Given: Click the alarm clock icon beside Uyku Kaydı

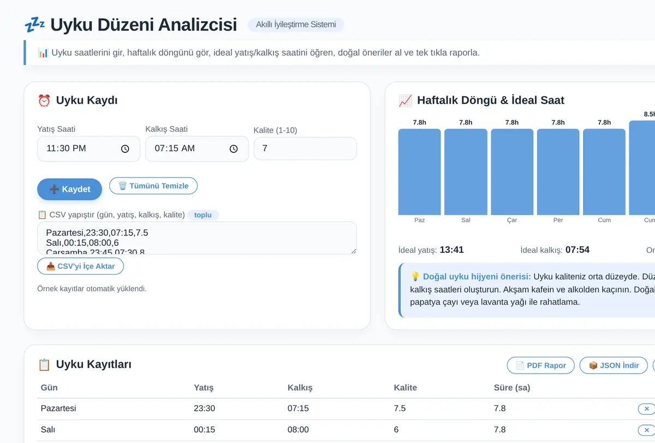Looking at the screenshot, I should point(44,101).
